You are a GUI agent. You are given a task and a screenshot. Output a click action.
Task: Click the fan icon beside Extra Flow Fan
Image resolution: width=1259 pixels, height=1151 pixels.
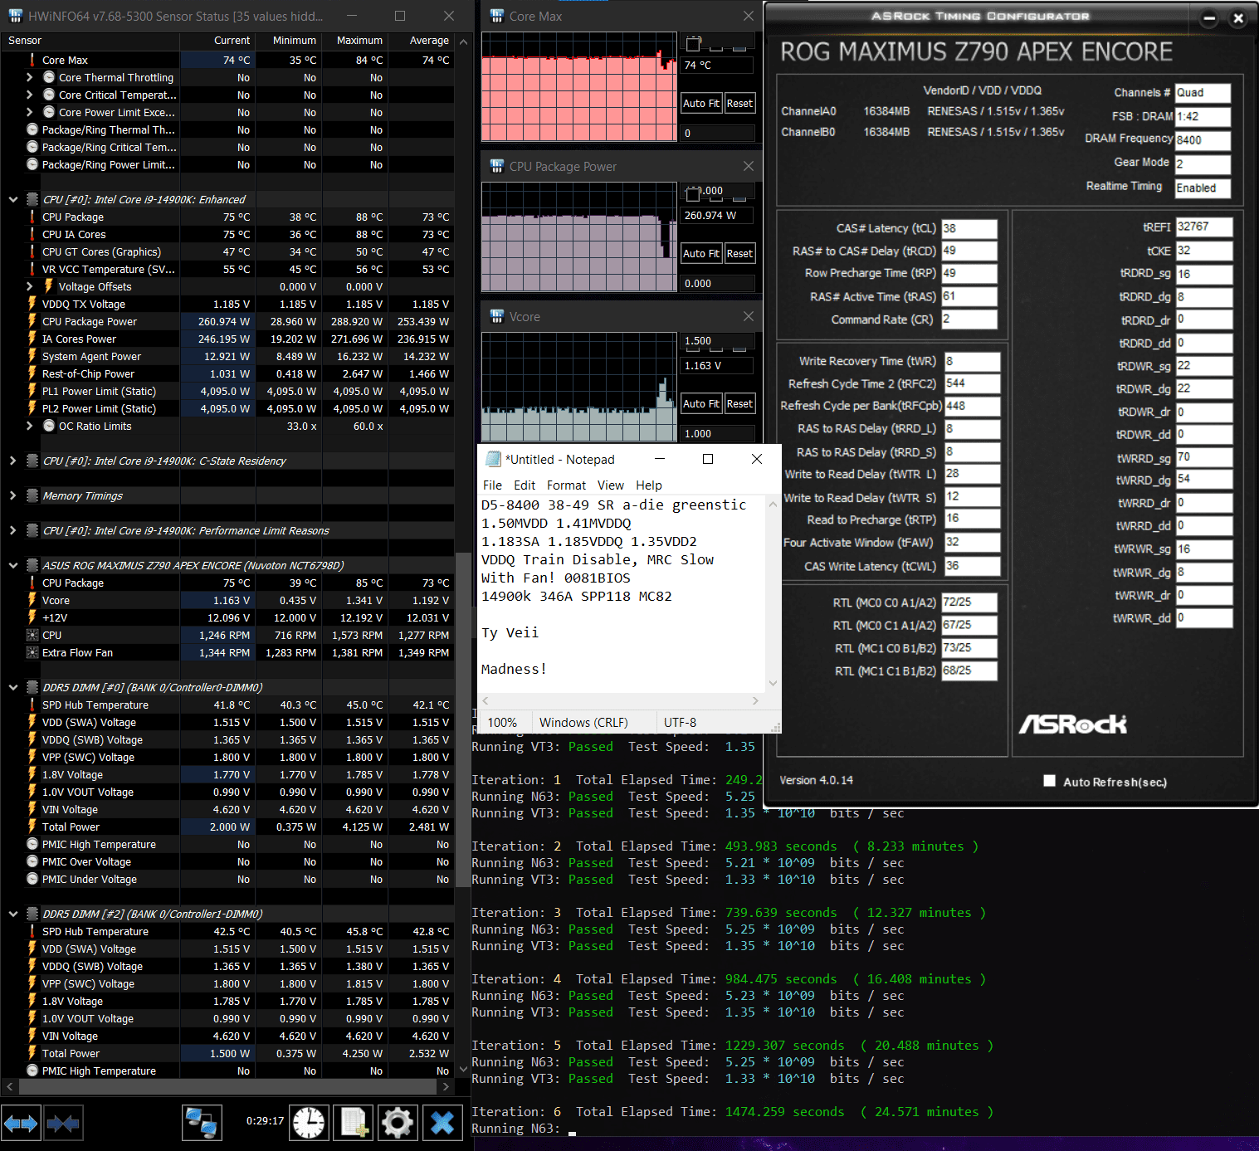32,652
